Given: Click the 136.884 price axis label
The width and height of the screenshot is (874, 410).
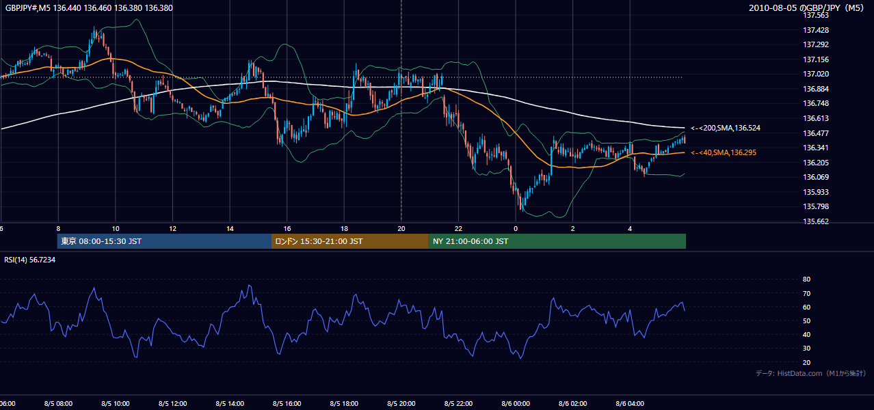Looking at the screenshot, I should coord(815,89).
